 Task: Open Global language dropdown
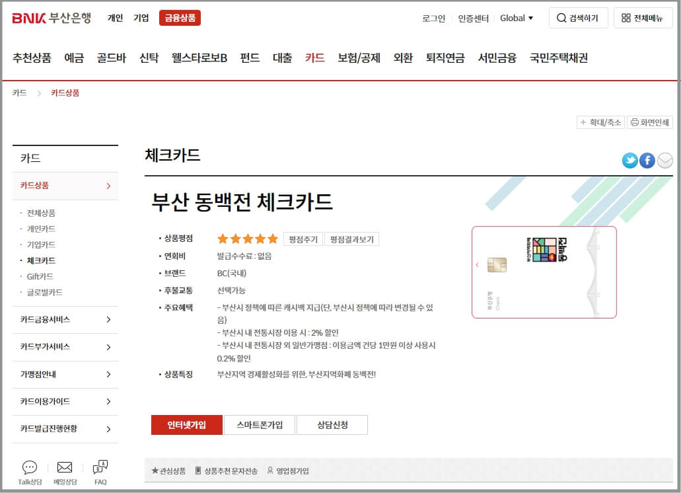point(517,19)
